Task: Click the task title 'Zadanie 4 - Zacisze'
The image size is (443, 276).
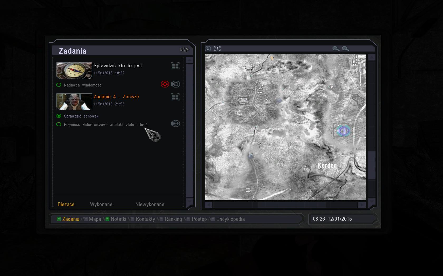Action: point(116,97)
